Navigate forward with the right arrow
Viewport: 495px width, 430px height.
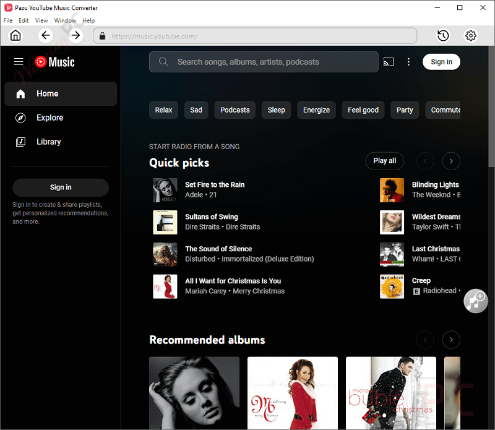[75, 35]
